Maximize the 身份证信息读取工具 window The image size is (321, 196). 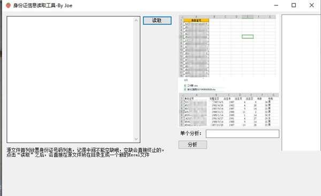point(294,5)
